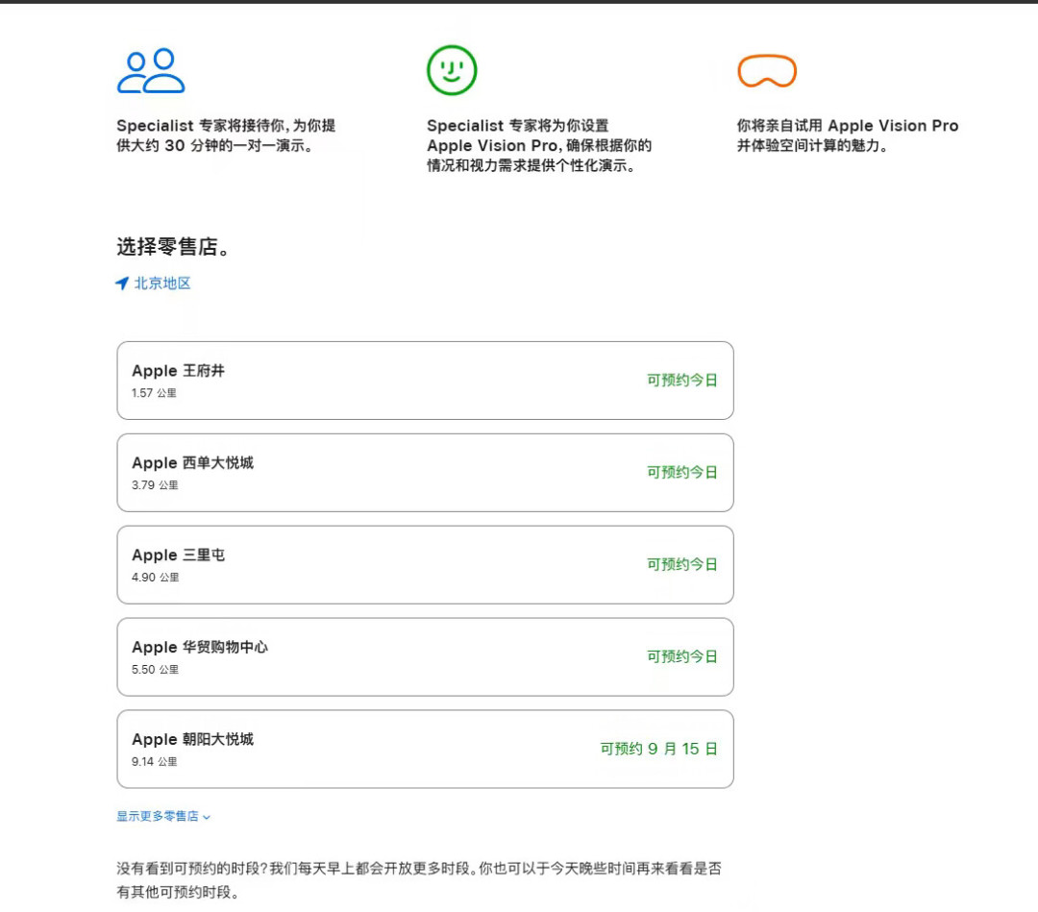Image resolution: width=1038 pixels, height=912 pixels.
Task: Click 可预约今日 for Apple 王府井
Action: click(681, 380)
